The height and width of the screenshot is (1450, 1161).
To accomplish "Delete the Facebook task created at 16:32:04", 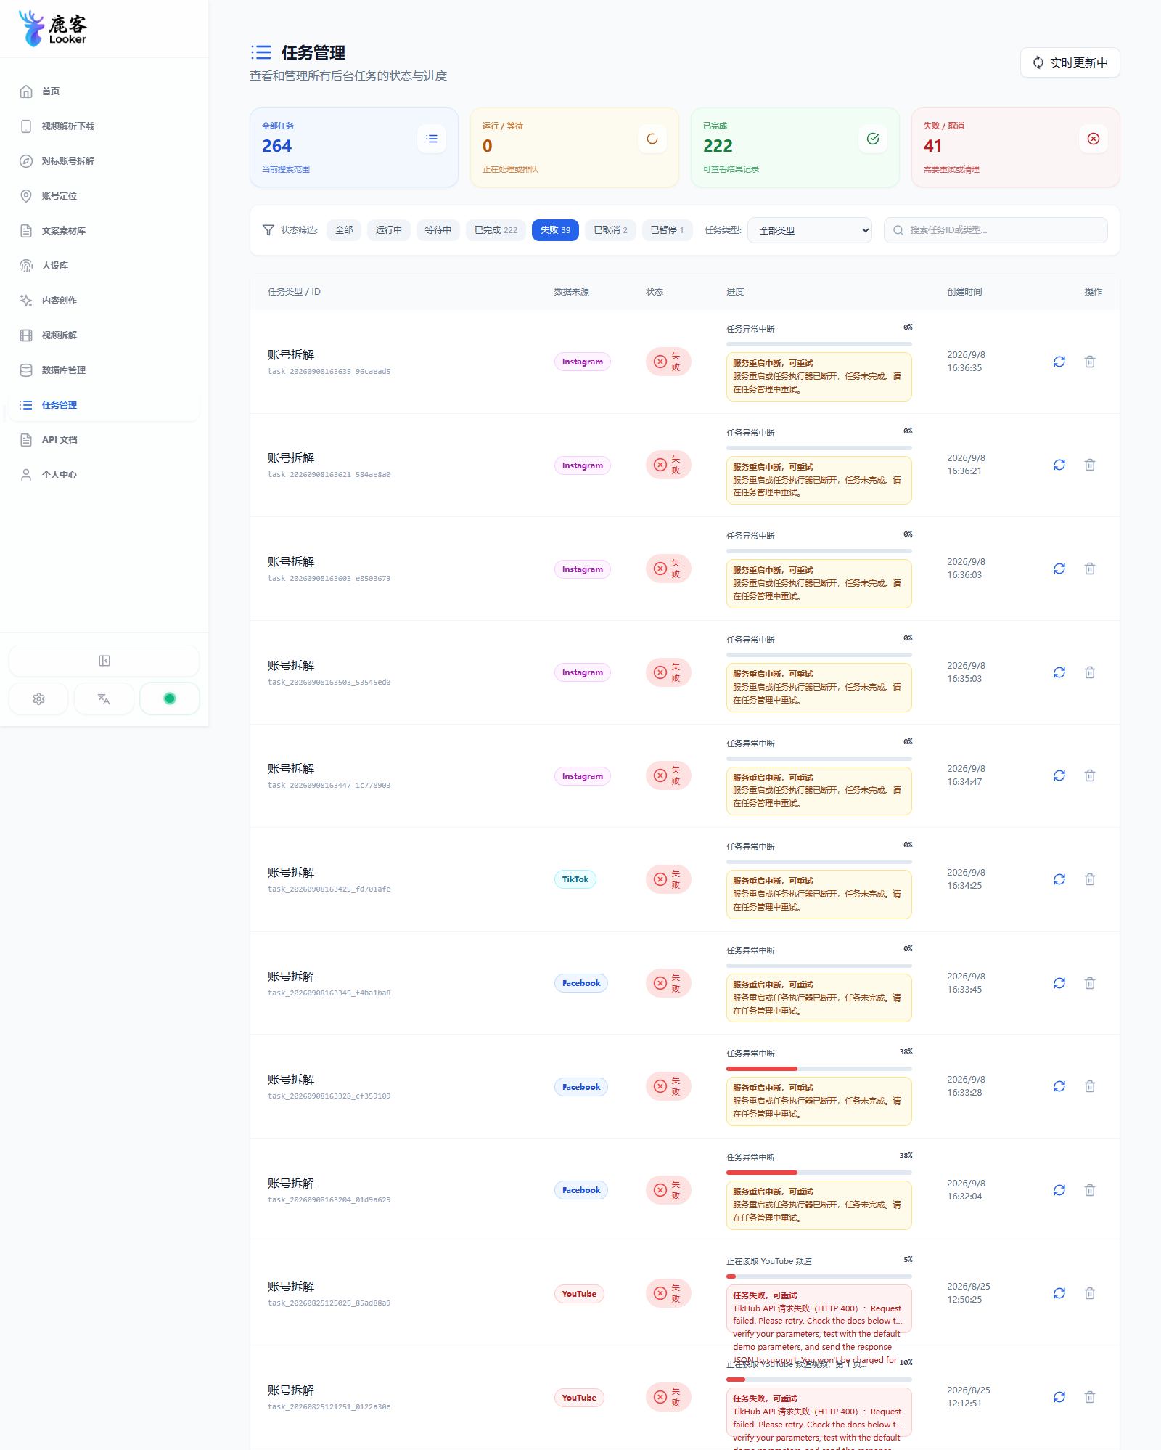I will pyautogui.click(x=1090, y=1190).
